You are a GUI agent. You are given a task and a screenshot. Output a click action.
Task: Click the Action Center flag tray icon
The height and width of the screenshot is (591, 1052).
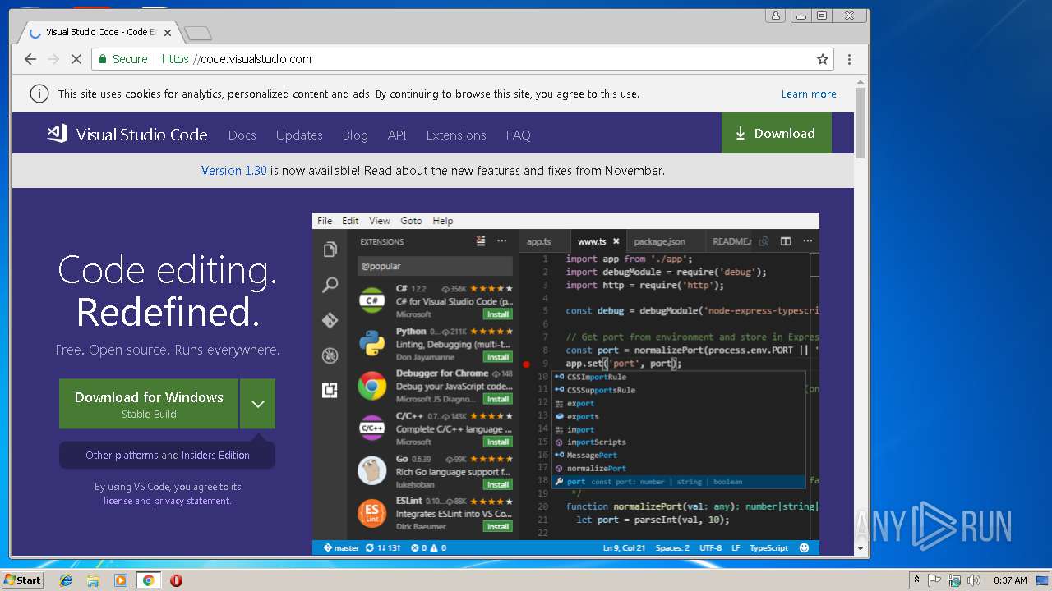click(934, 580)
